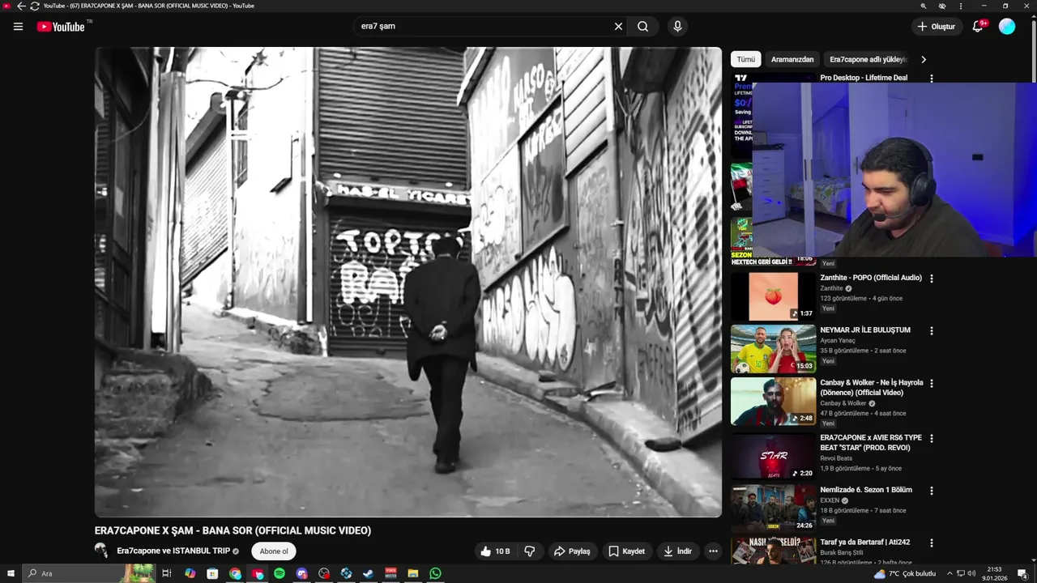Dislike the video

point(530,551)
